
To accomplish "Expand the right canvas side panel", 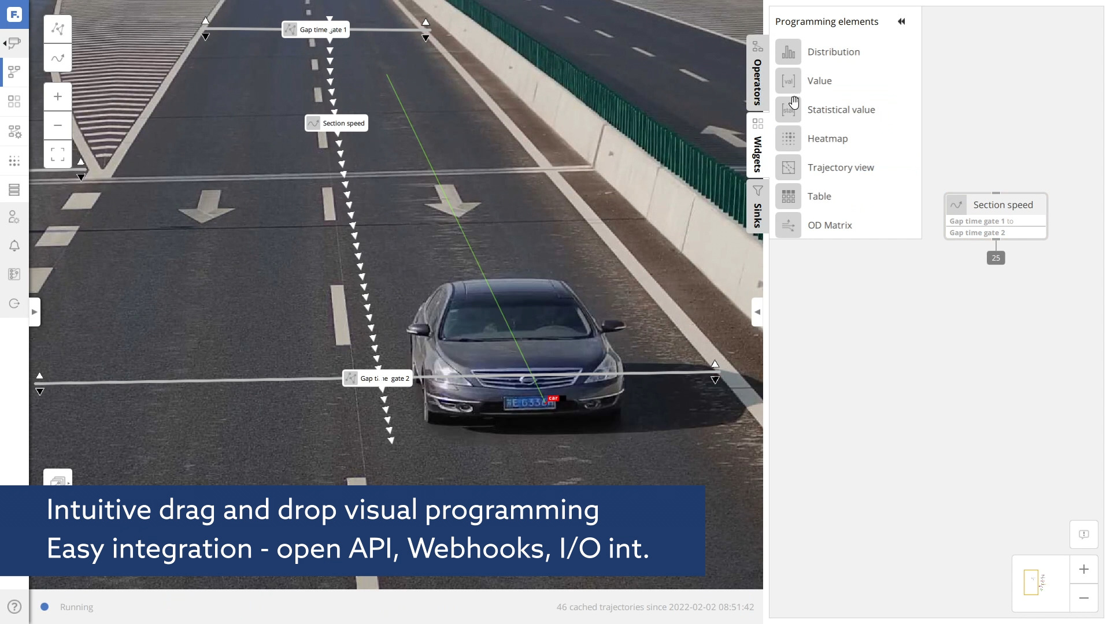I will 758,311.
